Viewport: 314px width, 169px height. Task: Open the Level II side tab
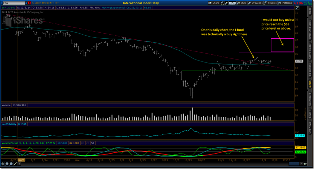310,115
